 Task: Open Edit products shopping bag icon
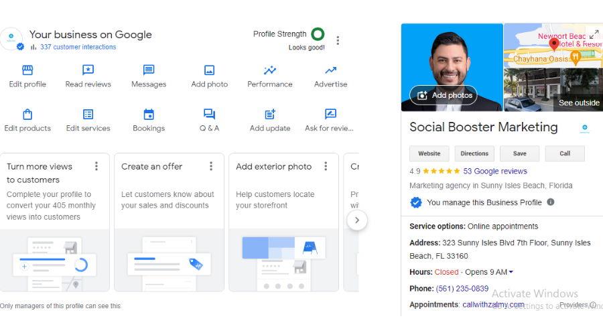click(27, 114)
